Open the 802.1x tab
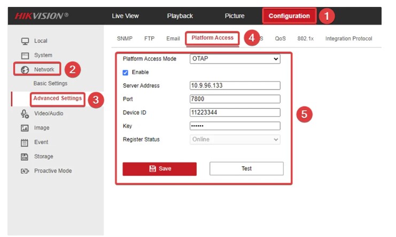 pyautogui.click(x=305, y=38)
